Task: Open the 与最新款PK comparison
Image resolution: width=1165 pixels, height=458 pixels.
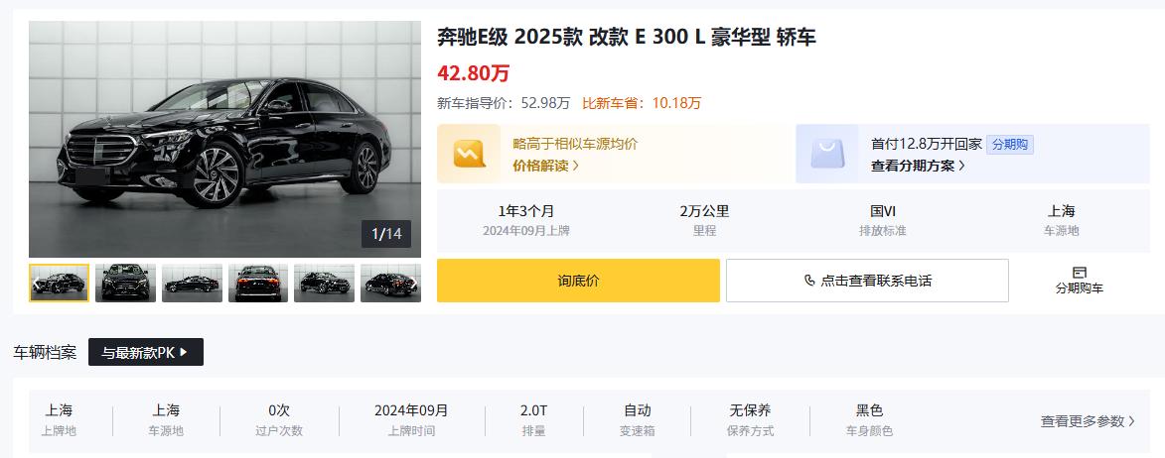Action: 145,352
